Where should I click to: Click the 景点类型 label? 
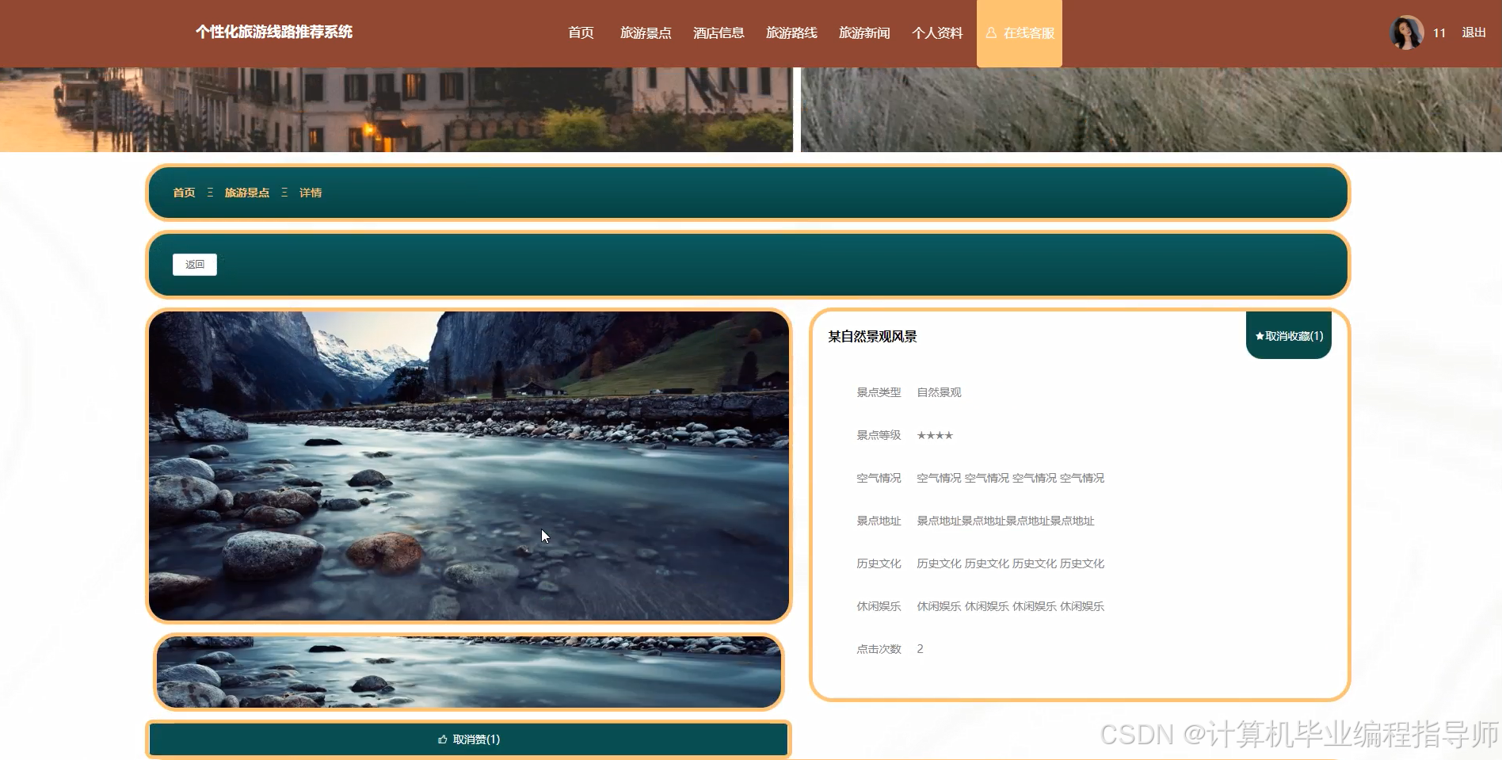click(879, 392)
